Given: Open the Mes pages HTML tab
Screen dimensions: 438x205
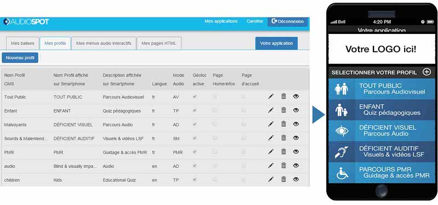Looking at the screenshot, I should 159,43.
